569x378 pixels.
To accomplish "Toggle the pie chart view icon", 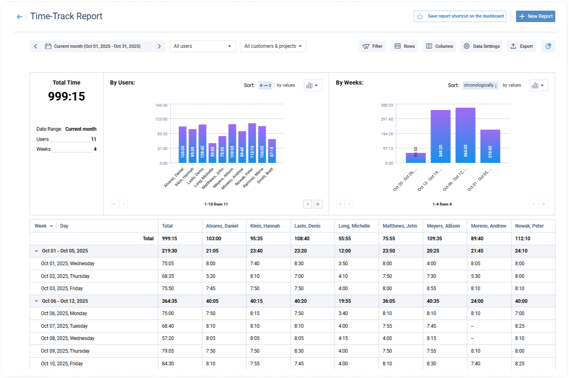I will pyautogui.click(x=548, y=46).
